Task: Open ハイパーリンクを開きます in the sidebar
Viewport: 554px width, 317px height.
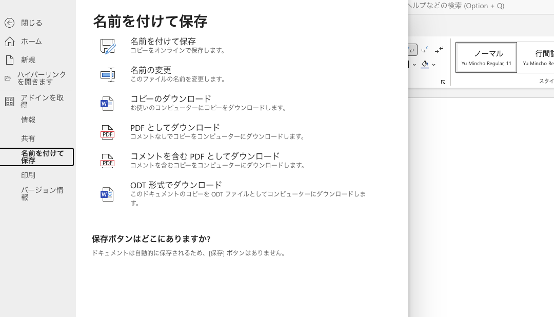Action: [41, 78]
